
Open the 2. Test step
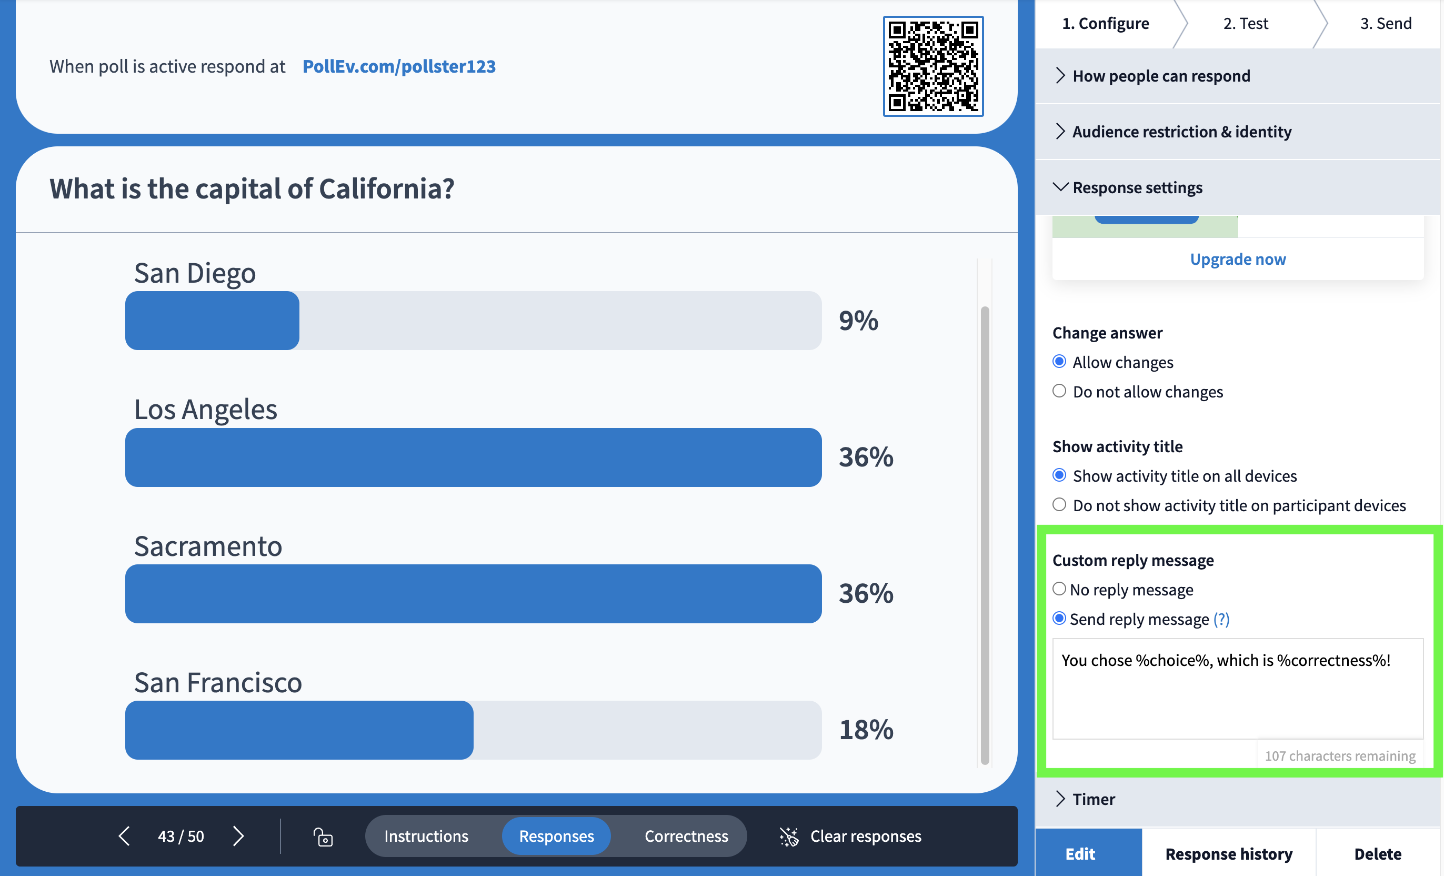1245,24
